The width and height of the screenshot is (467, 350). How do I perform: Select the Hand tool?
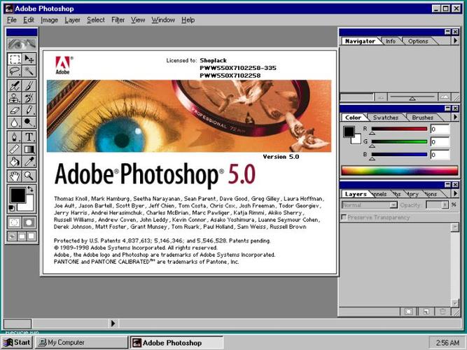tap(14, 176)
